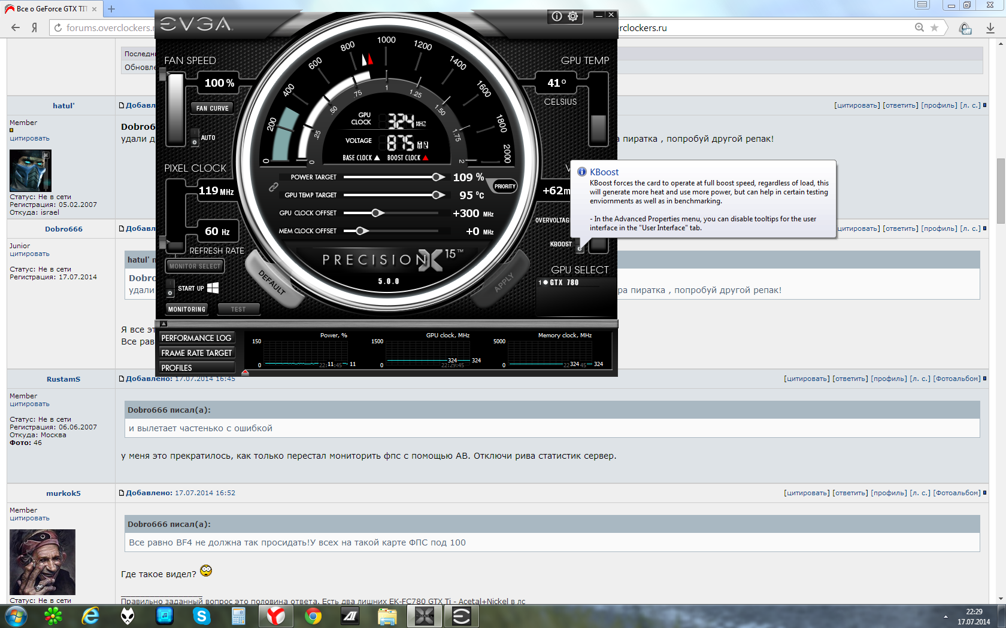1006x628 pixels.
Task: Open Google Chrome from the taskbar
Action: pyautogui.click(x=313, y=615)
